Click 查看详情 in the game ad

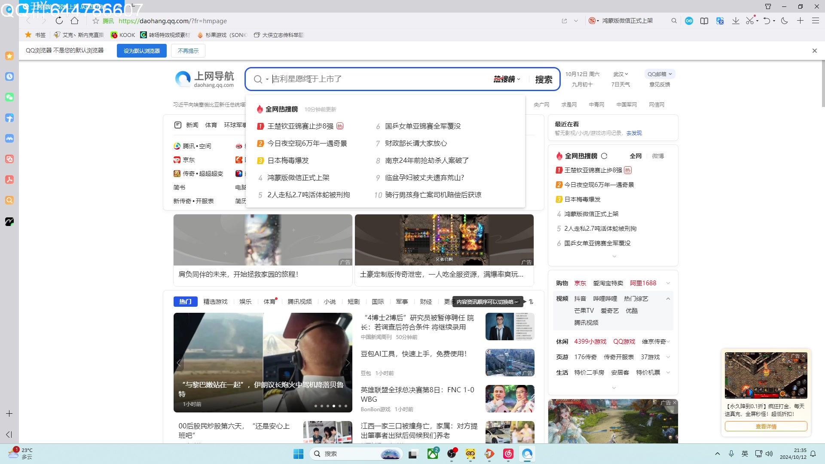point(766,426)
